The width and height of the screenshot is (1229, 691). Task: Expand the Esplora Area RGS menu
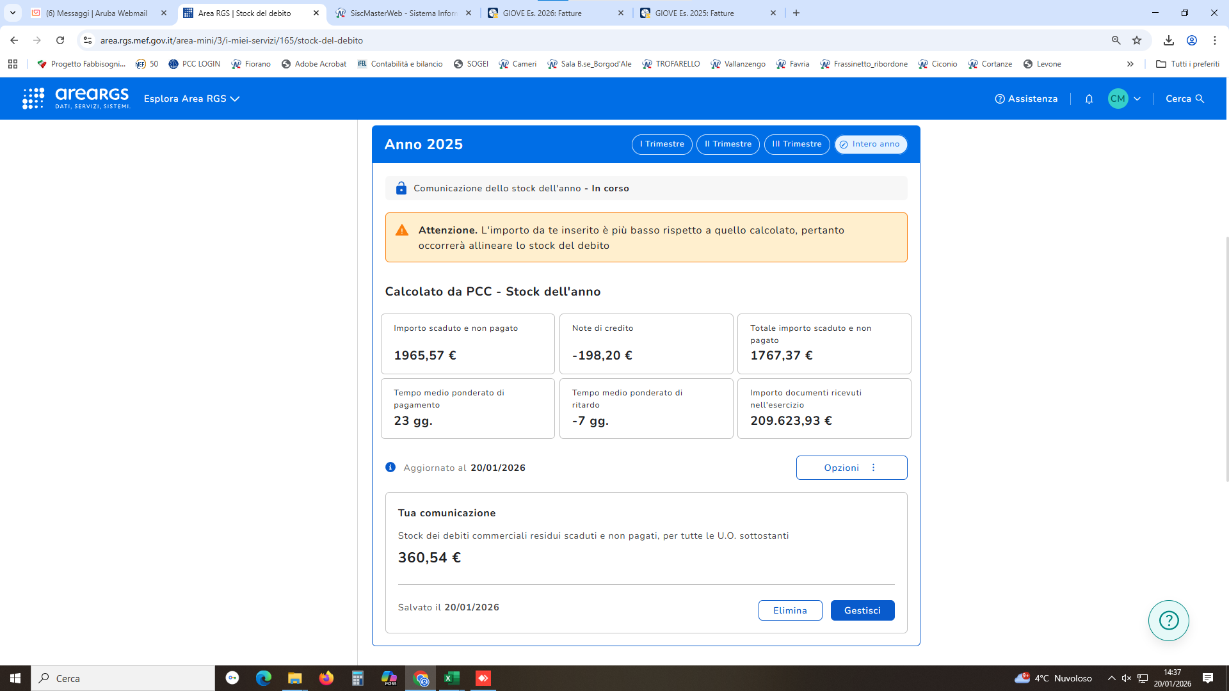191,99
